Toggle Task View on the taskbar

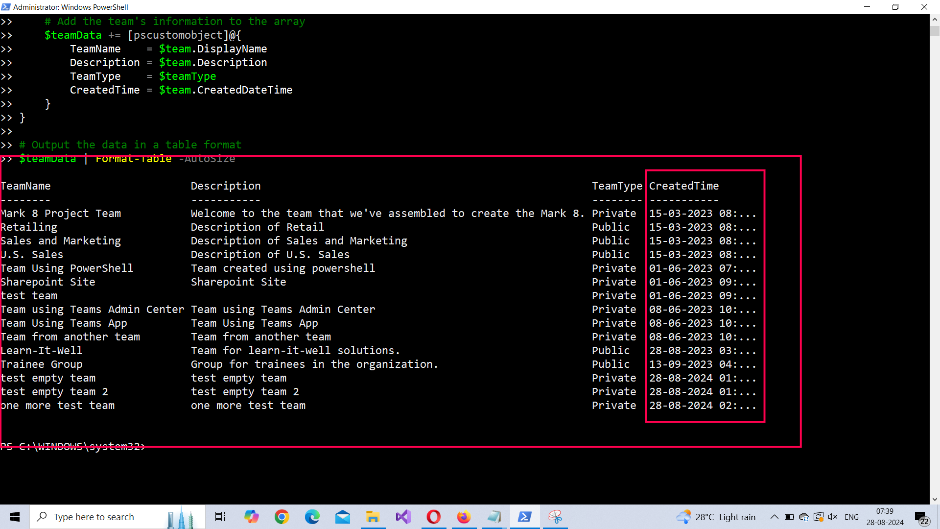[220, 517]
